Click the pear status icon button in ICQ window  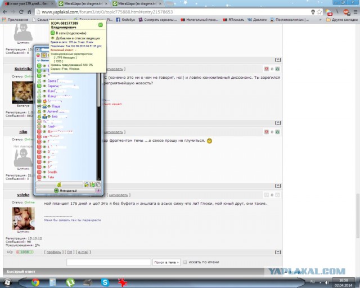click(x=59, y=184)
